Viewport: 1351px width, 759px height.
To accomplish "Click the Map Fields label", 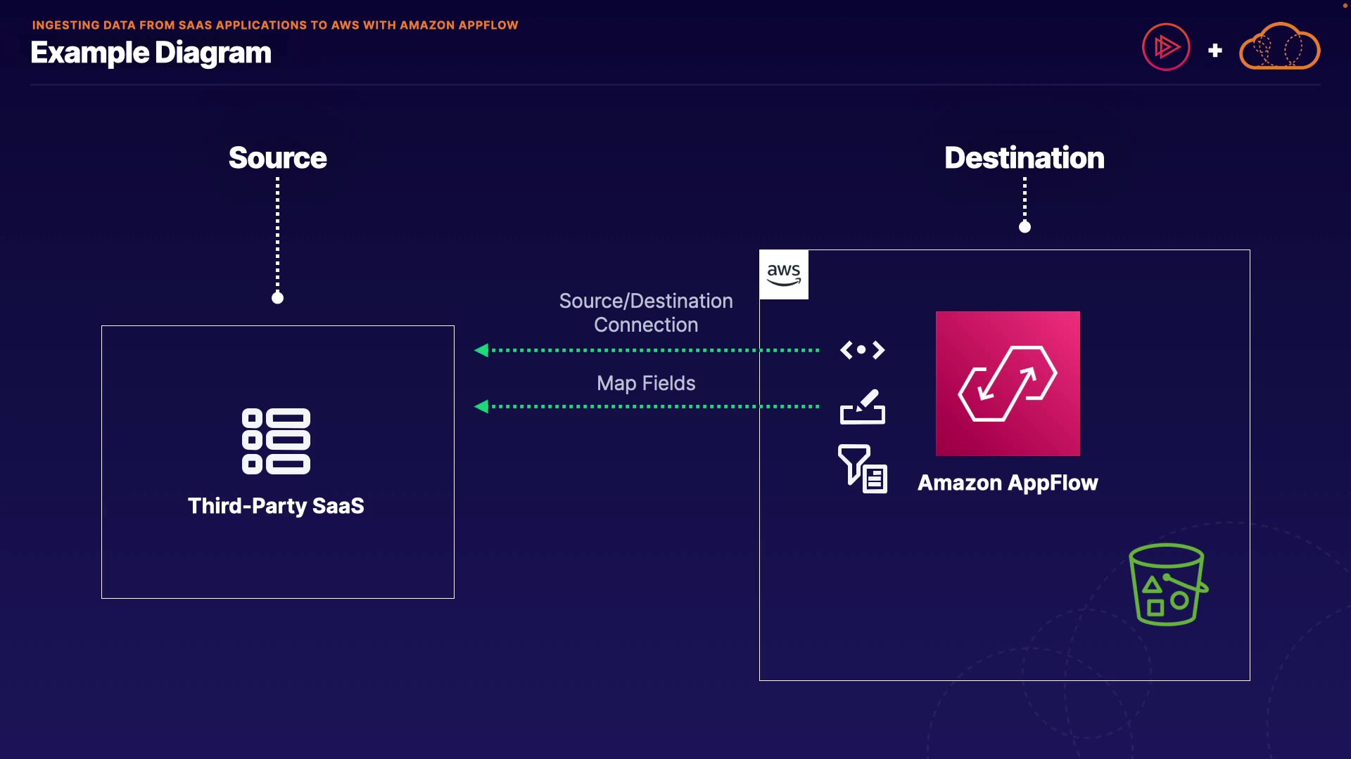I will pos(646,383).
